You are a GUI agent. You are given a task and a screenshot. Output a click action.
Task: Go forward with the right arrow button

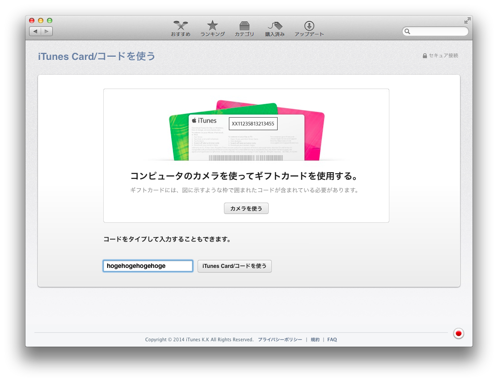(x=46, y=31)
